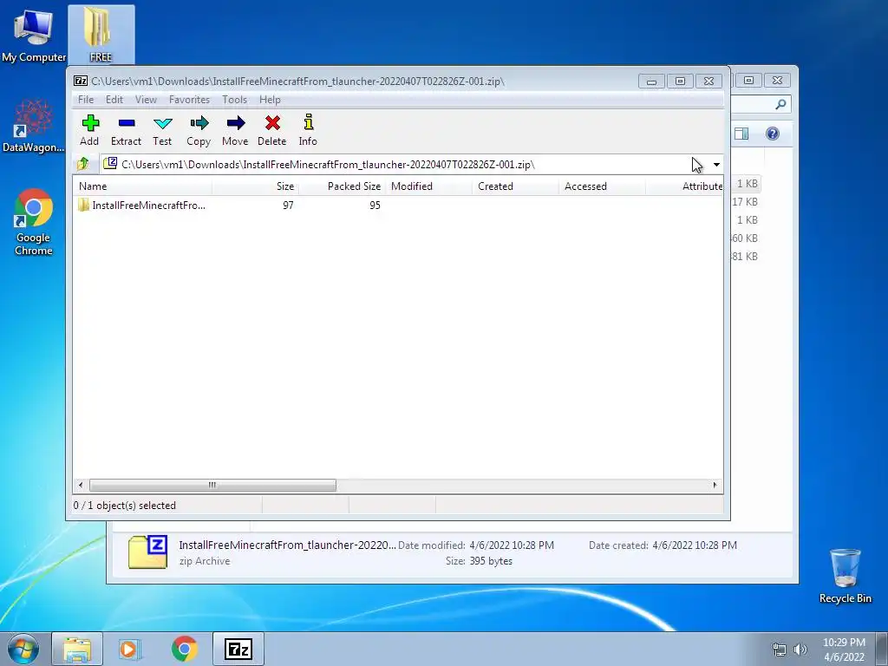
Task: Sort by the Created column header
Action: click(x=515, y=186)
